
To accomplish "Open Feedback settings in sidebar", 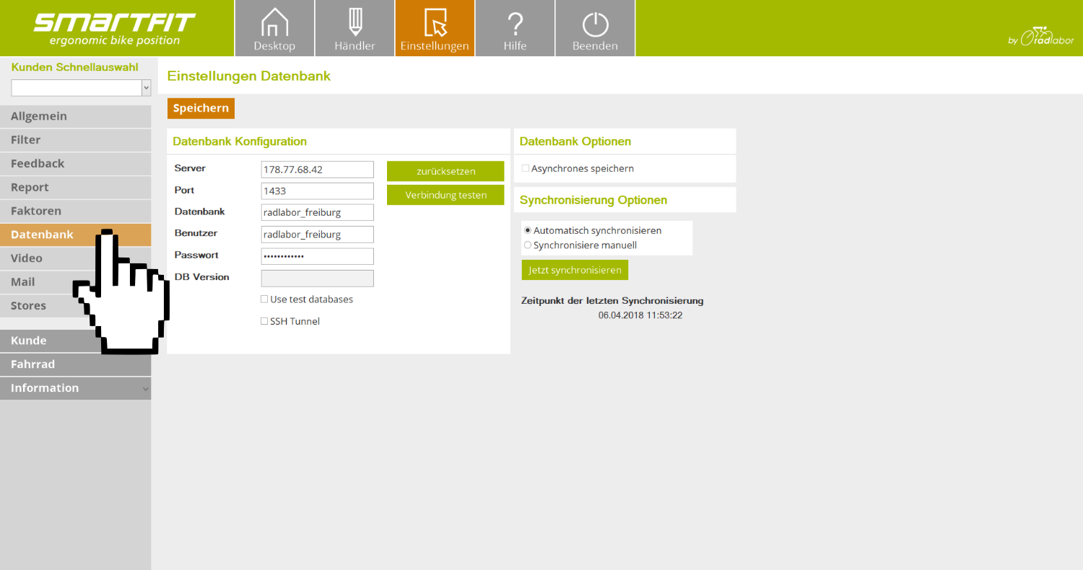I will point(75,164).
